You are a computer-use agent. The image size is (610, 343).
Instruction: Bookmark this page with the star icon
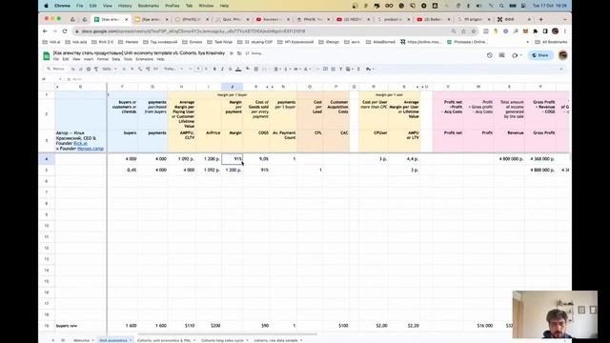click(474, 31)
